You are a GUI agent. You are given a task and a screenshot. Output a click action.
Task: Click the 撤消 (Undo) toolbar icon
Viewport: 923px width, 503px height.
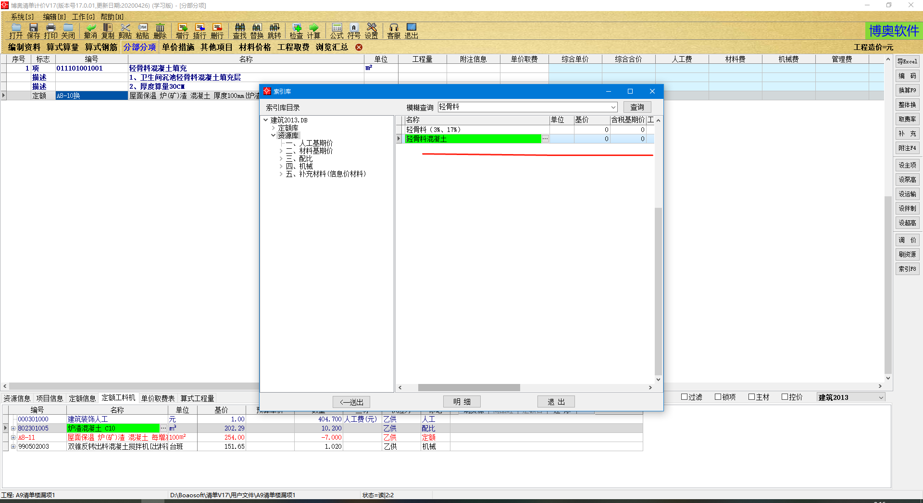click(90, 31)
